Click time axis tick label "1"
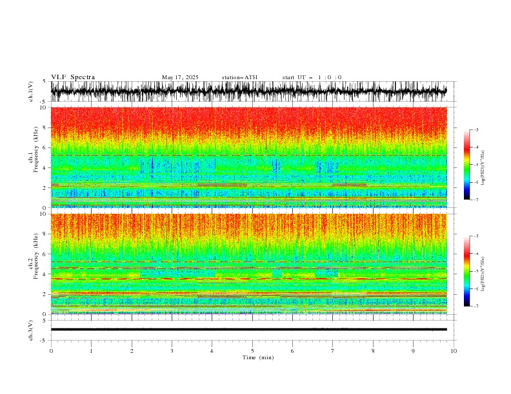This screenshot has height=394, width=511. click(x=91, y=351)
